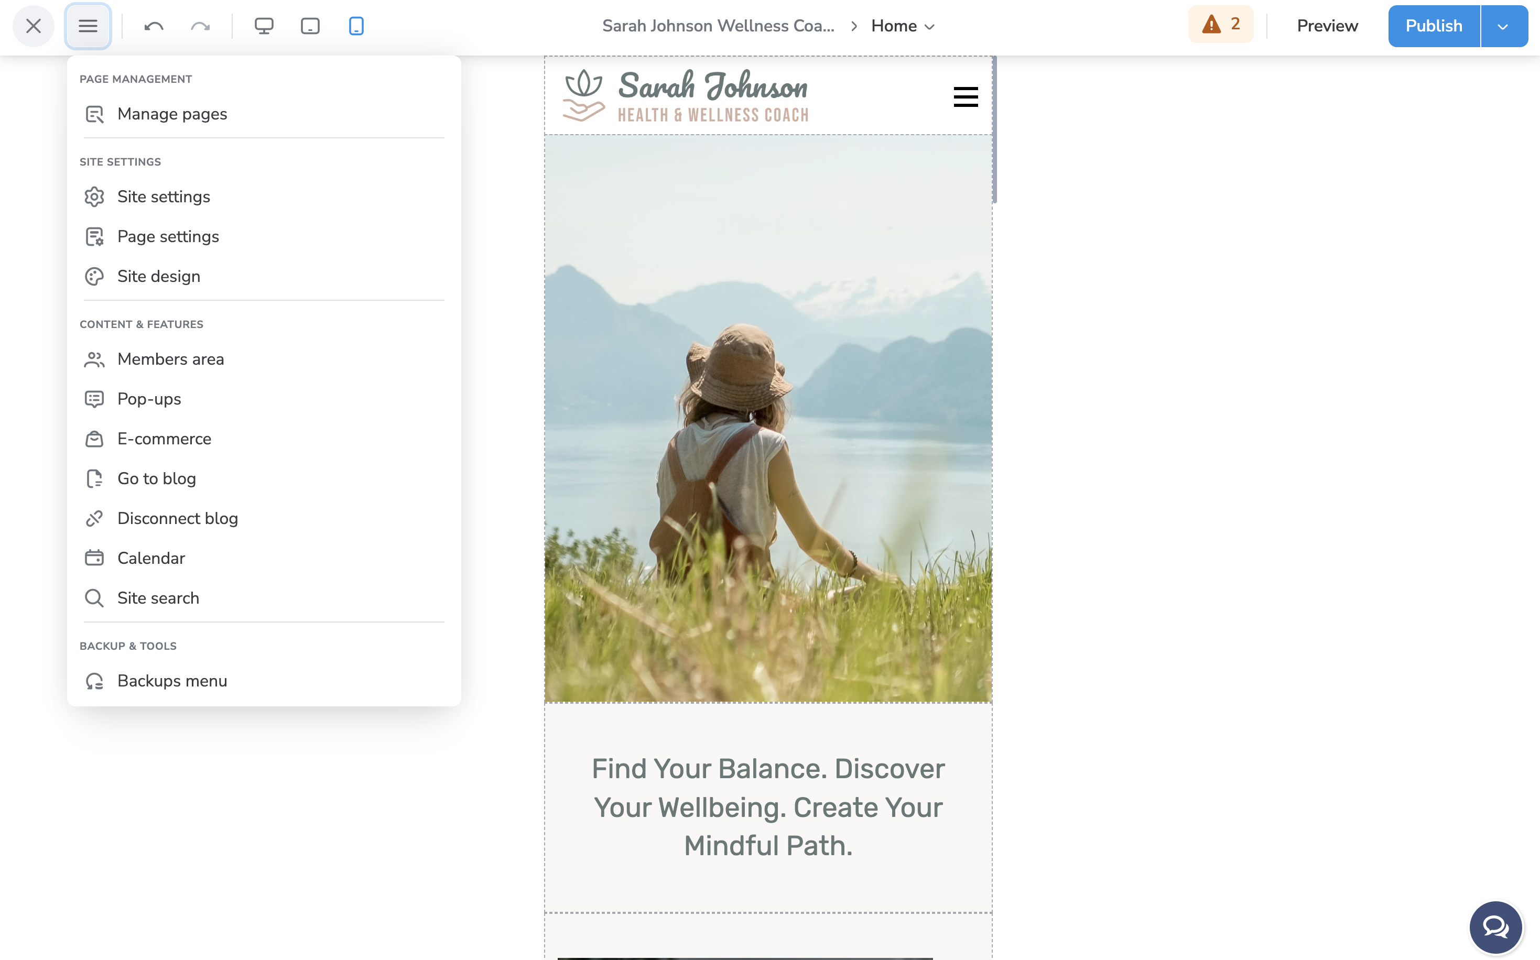Screen dimensions: 1540x960
Task: Select the desktop view icon
Action: 264,26
